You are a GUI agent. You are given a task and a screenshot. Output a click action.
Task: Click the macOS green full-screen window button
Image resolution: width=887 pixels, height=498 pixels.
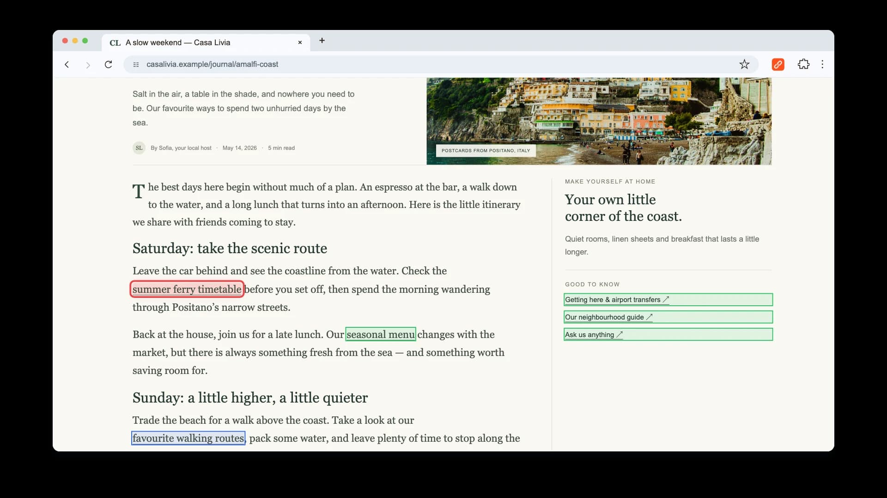[x=85, y=41]
